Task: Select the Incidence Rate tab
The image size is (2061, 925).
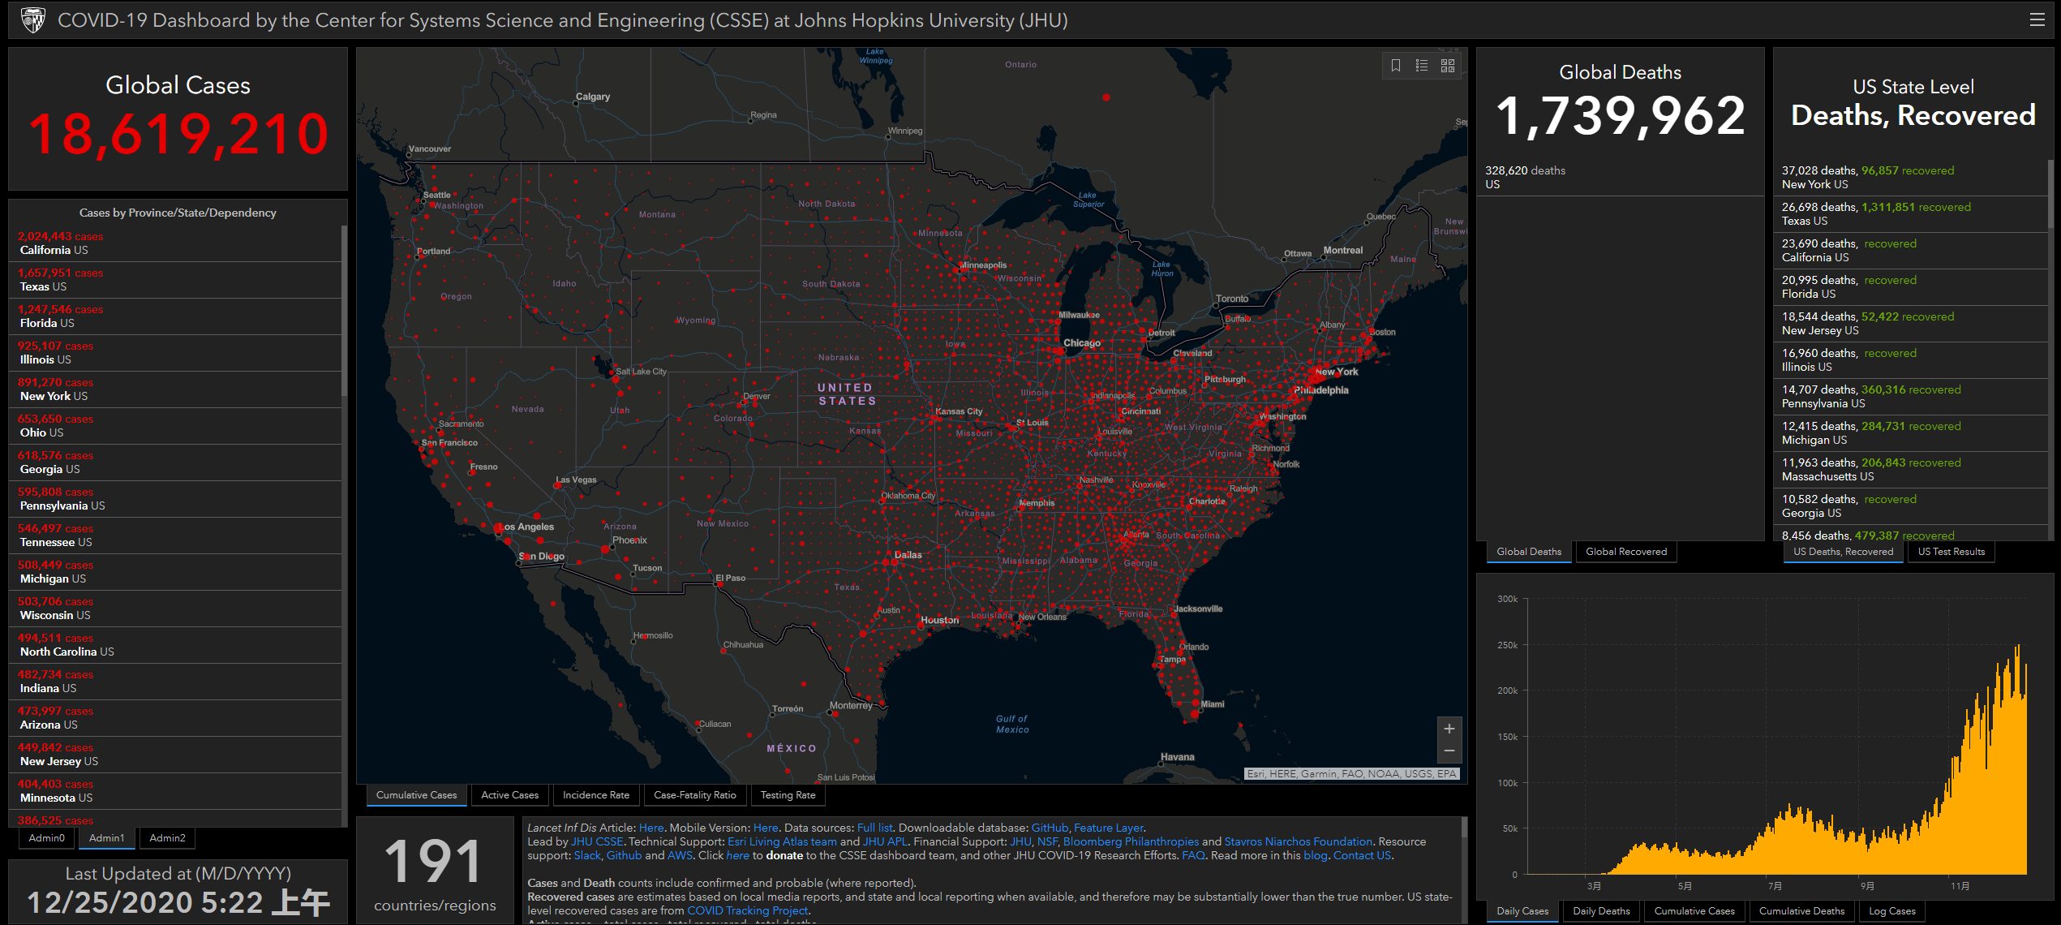Action: tap(595, 795)
